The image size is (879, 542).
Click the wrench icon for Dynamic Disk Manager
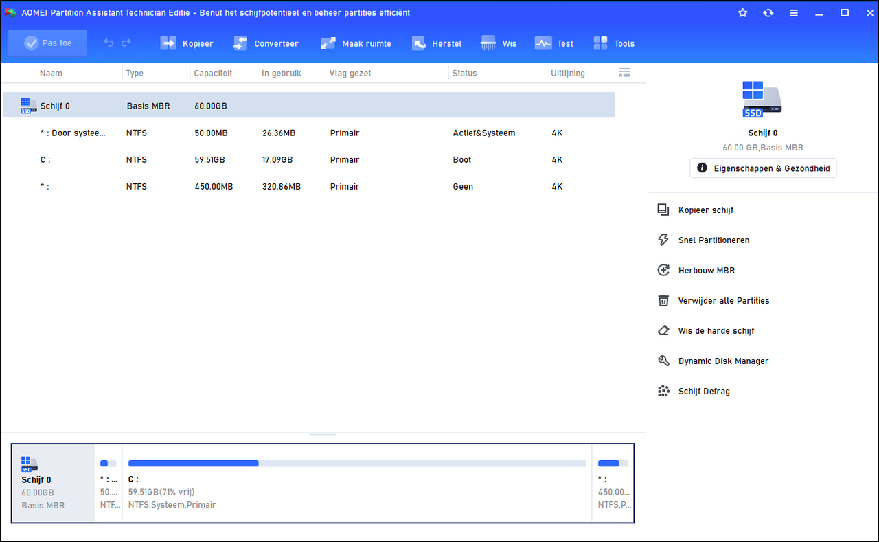[x=663, y=361]
